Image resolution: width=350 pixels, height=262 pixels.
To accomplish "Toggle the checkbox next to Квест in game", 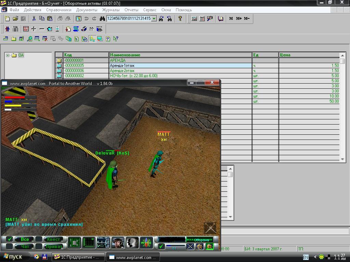I will click(x=39, y=239).
